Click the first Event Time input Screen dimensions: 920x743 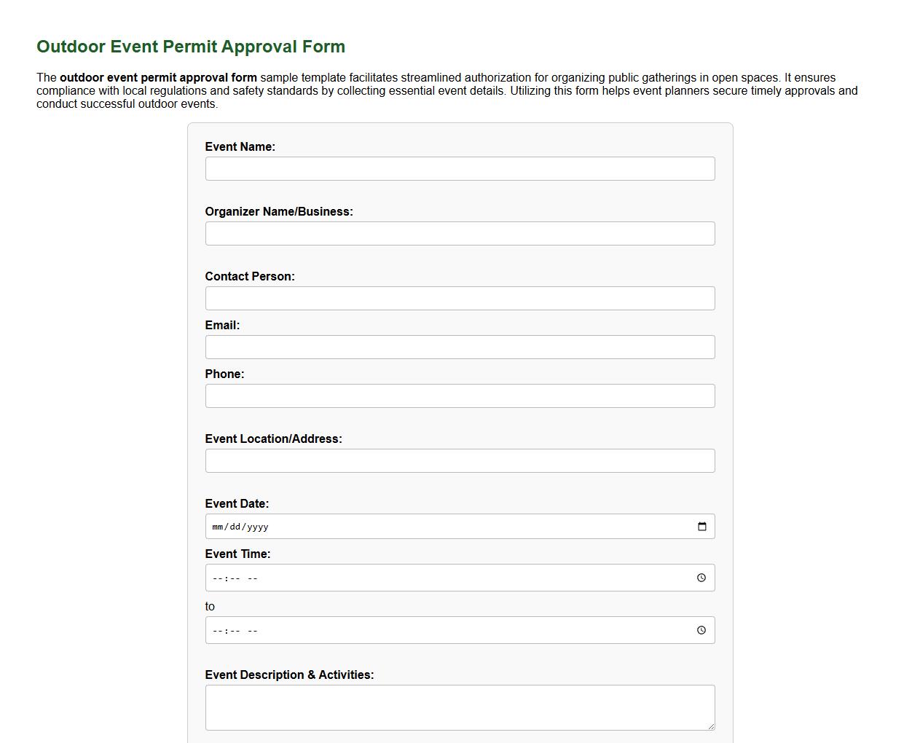coord(437,577)
